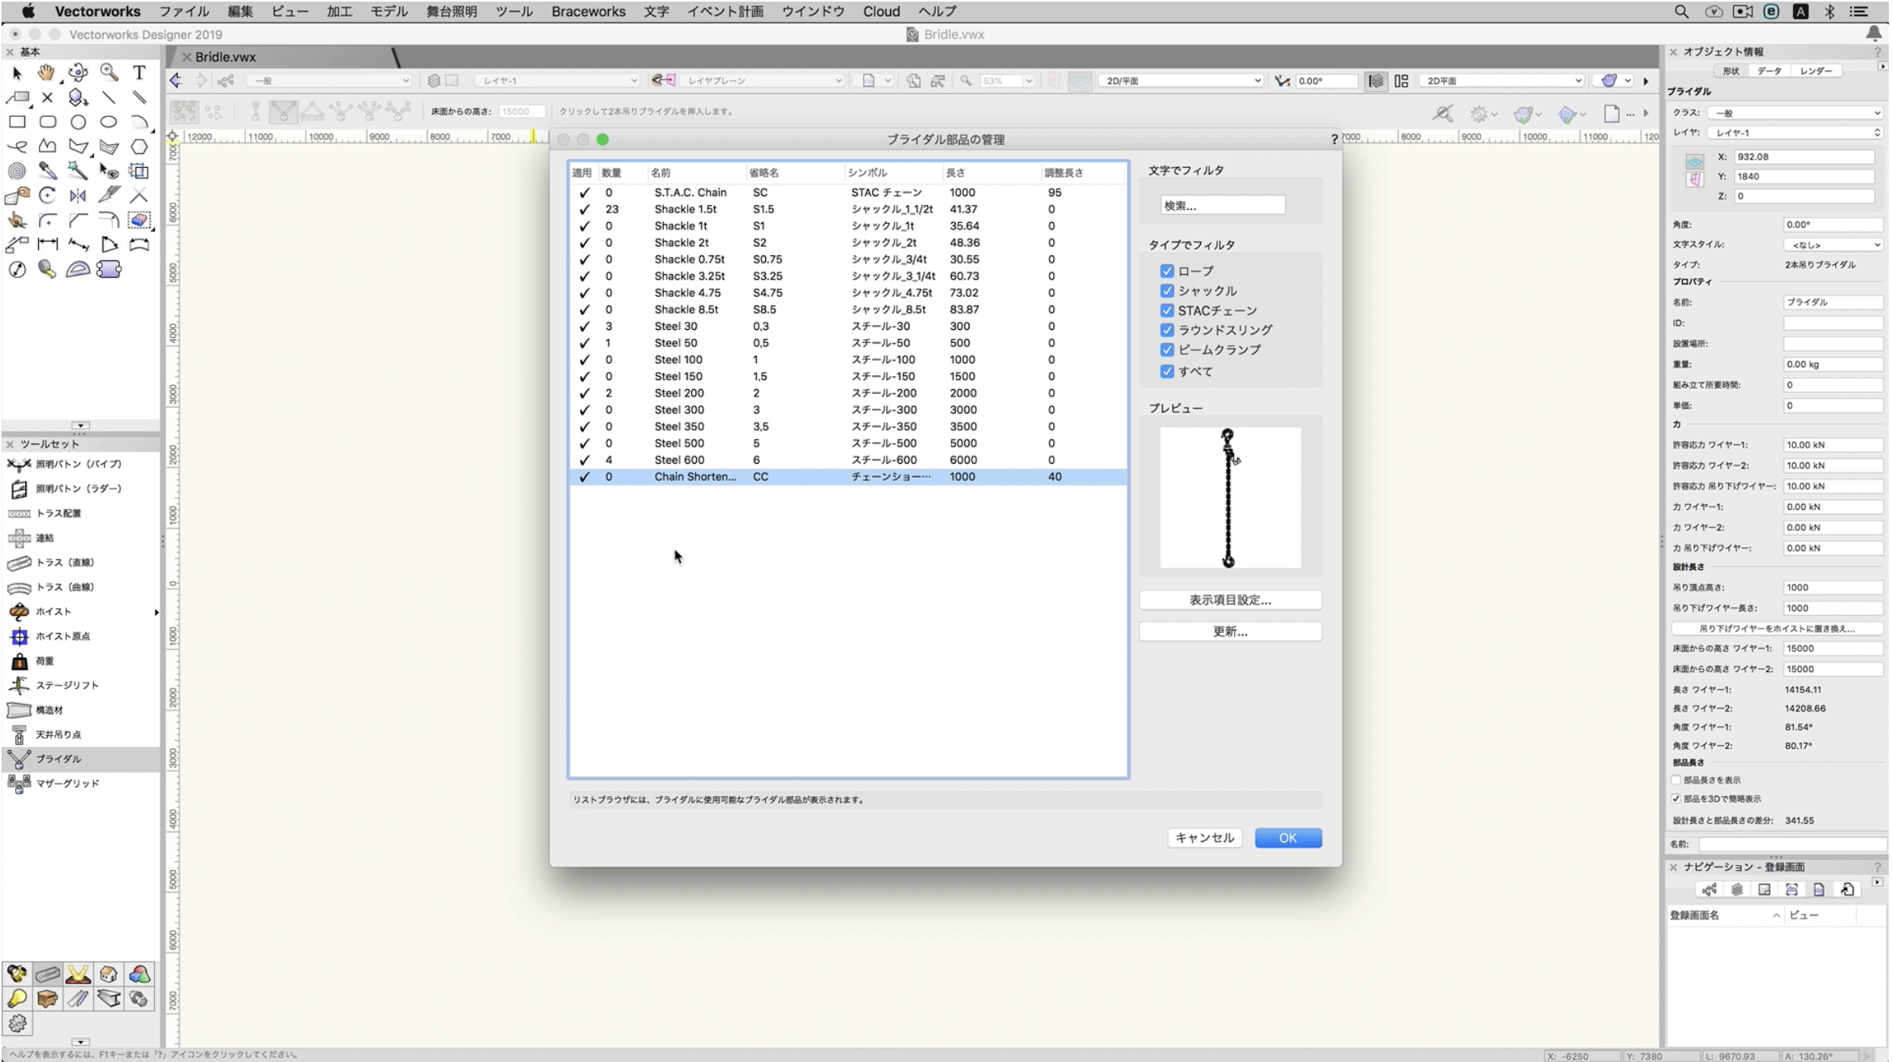Select the Oval tool
The height and width of the screenshot is (1062, 1892).
point(109,122)
